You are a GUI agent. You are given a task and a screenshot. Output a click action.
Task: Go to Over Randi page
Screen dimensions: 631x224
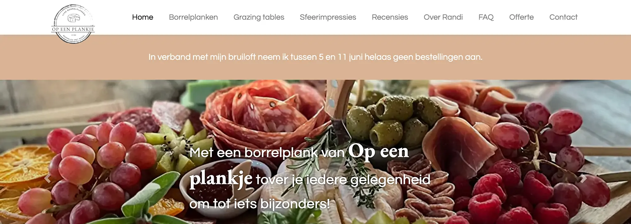[443, 17]
